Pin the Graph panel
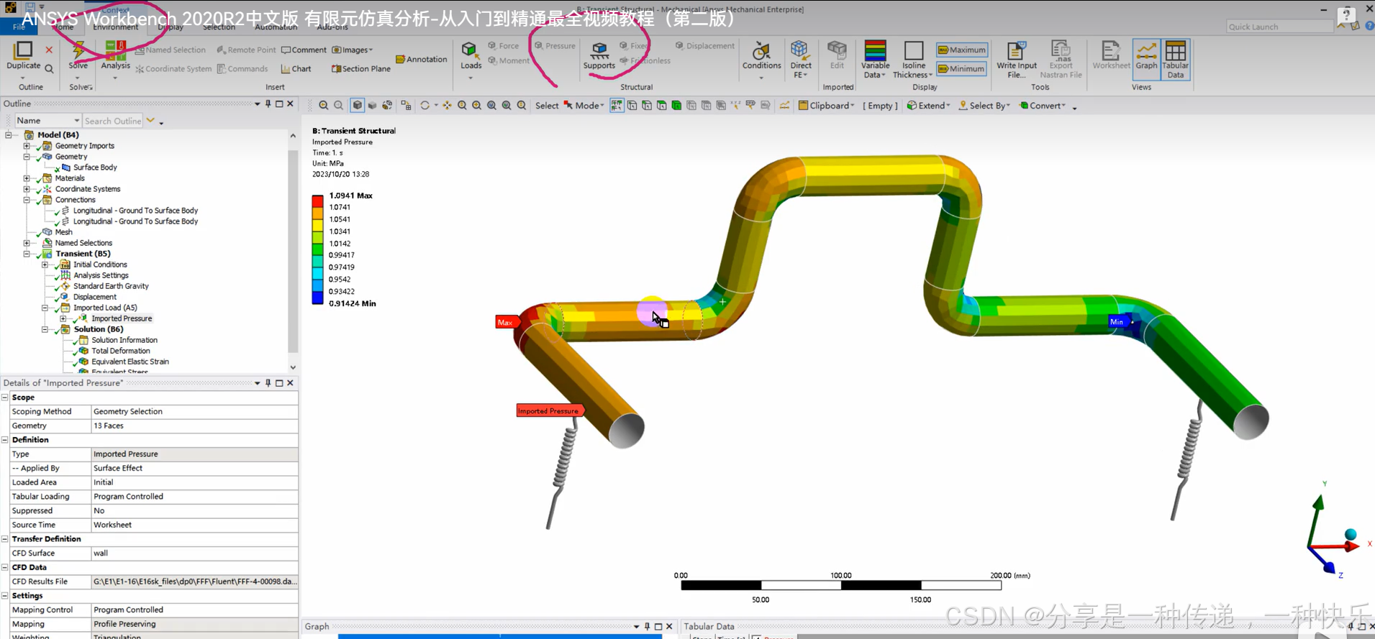This screenshot has width=1375, height=639. point(647,627)
